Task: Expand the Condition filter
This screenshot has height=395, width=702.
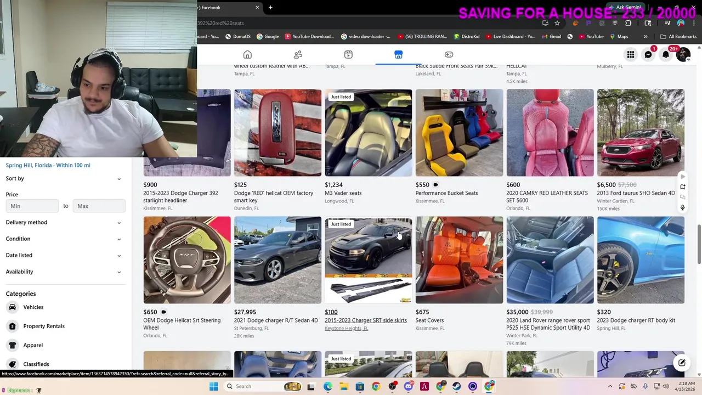Action: tap(65, 239)
